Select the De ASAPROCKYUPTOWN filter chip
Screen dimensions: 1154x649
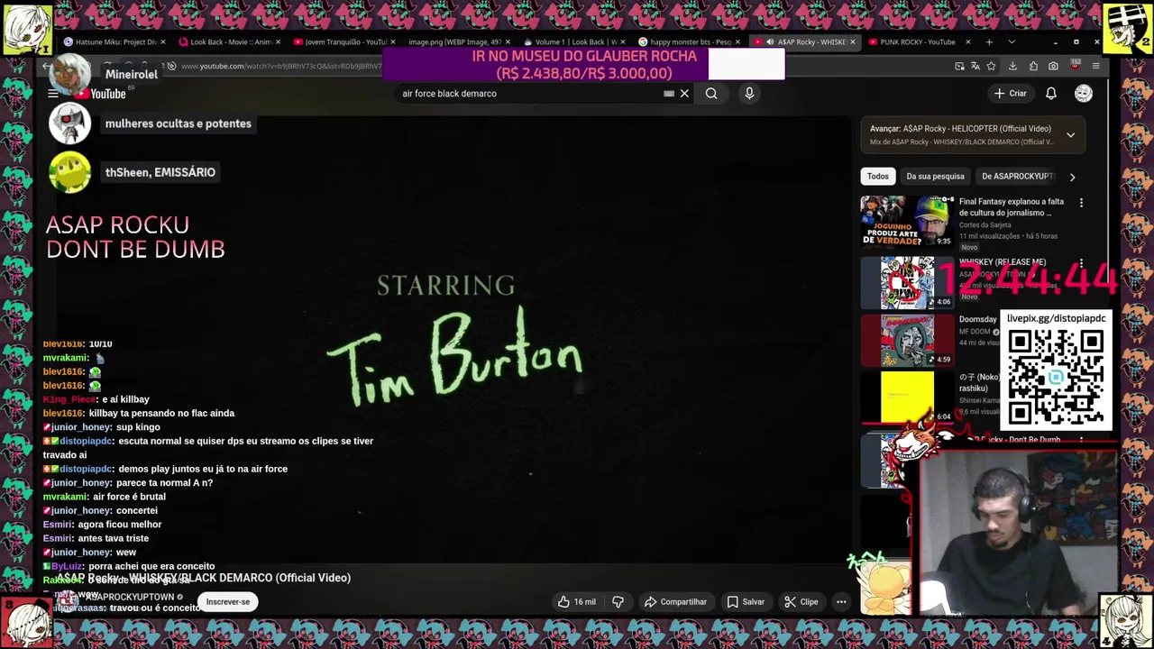tap(1017, 177)
